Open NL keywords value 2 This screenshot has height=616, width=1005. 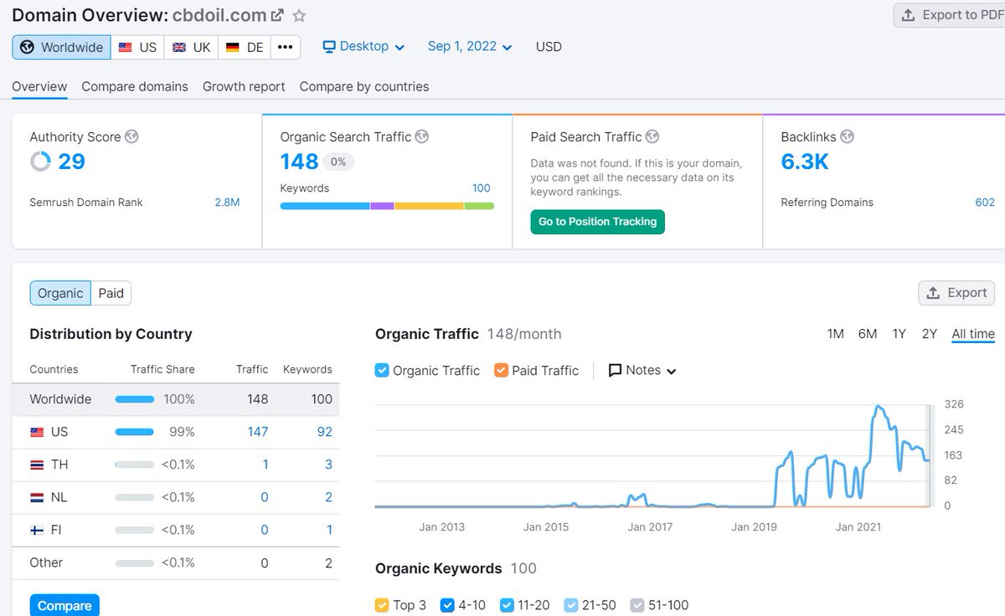[x=328, y=497]
